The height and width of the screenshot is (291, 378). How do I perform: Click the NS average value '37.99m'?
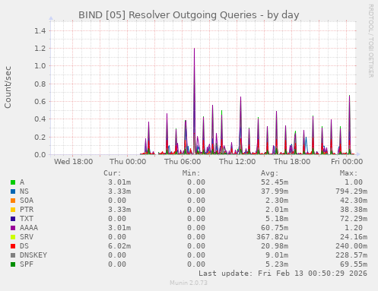tap(275, 191)
